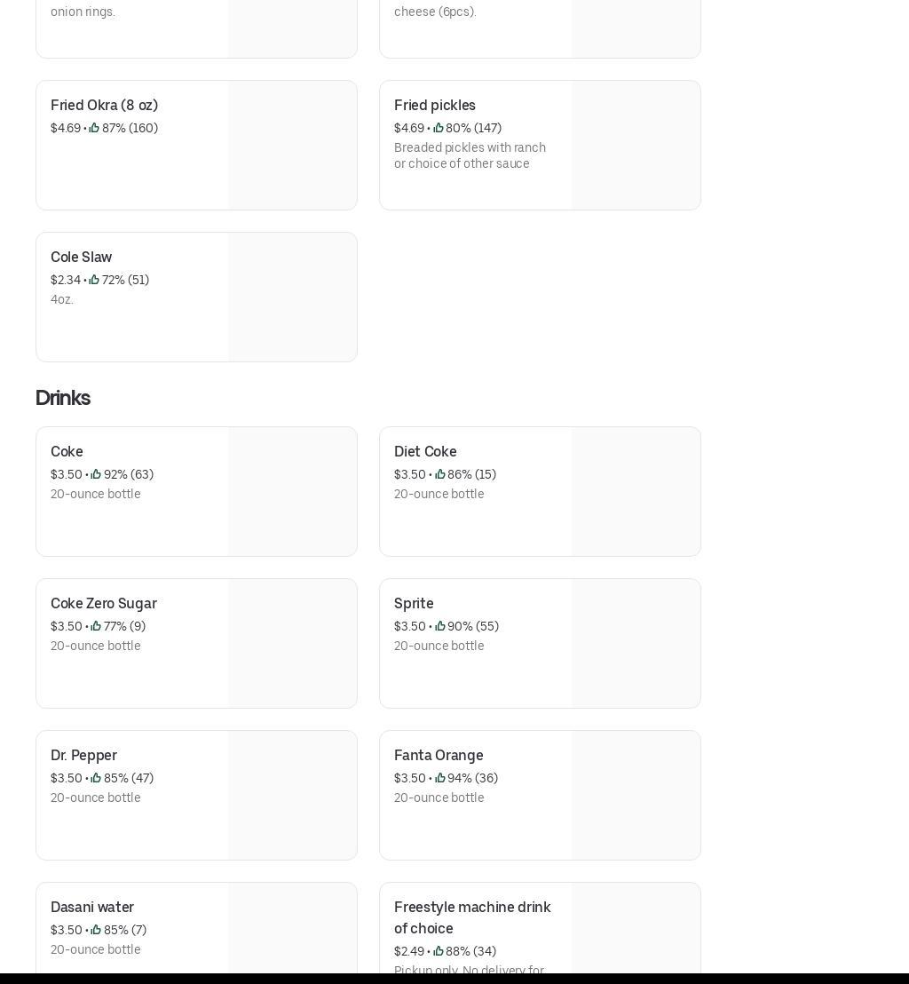
Task: Click the Coke item image placeholder
Action: click(x=292, y=491)
